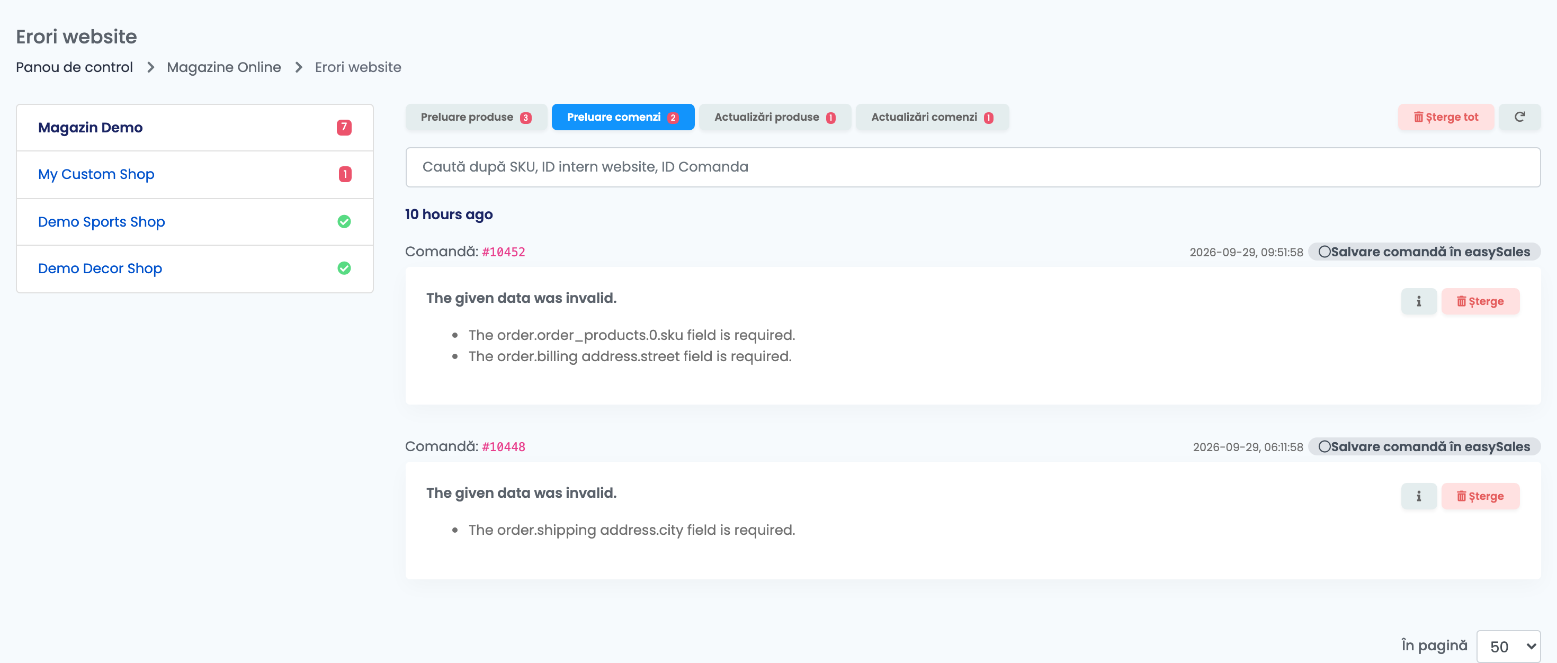
Task: Click order number #10448
Action: [504, 446]
